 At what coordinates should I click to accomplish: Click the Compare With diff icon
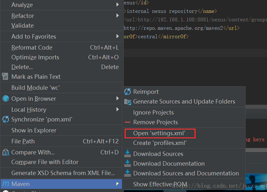coord(6,152)
